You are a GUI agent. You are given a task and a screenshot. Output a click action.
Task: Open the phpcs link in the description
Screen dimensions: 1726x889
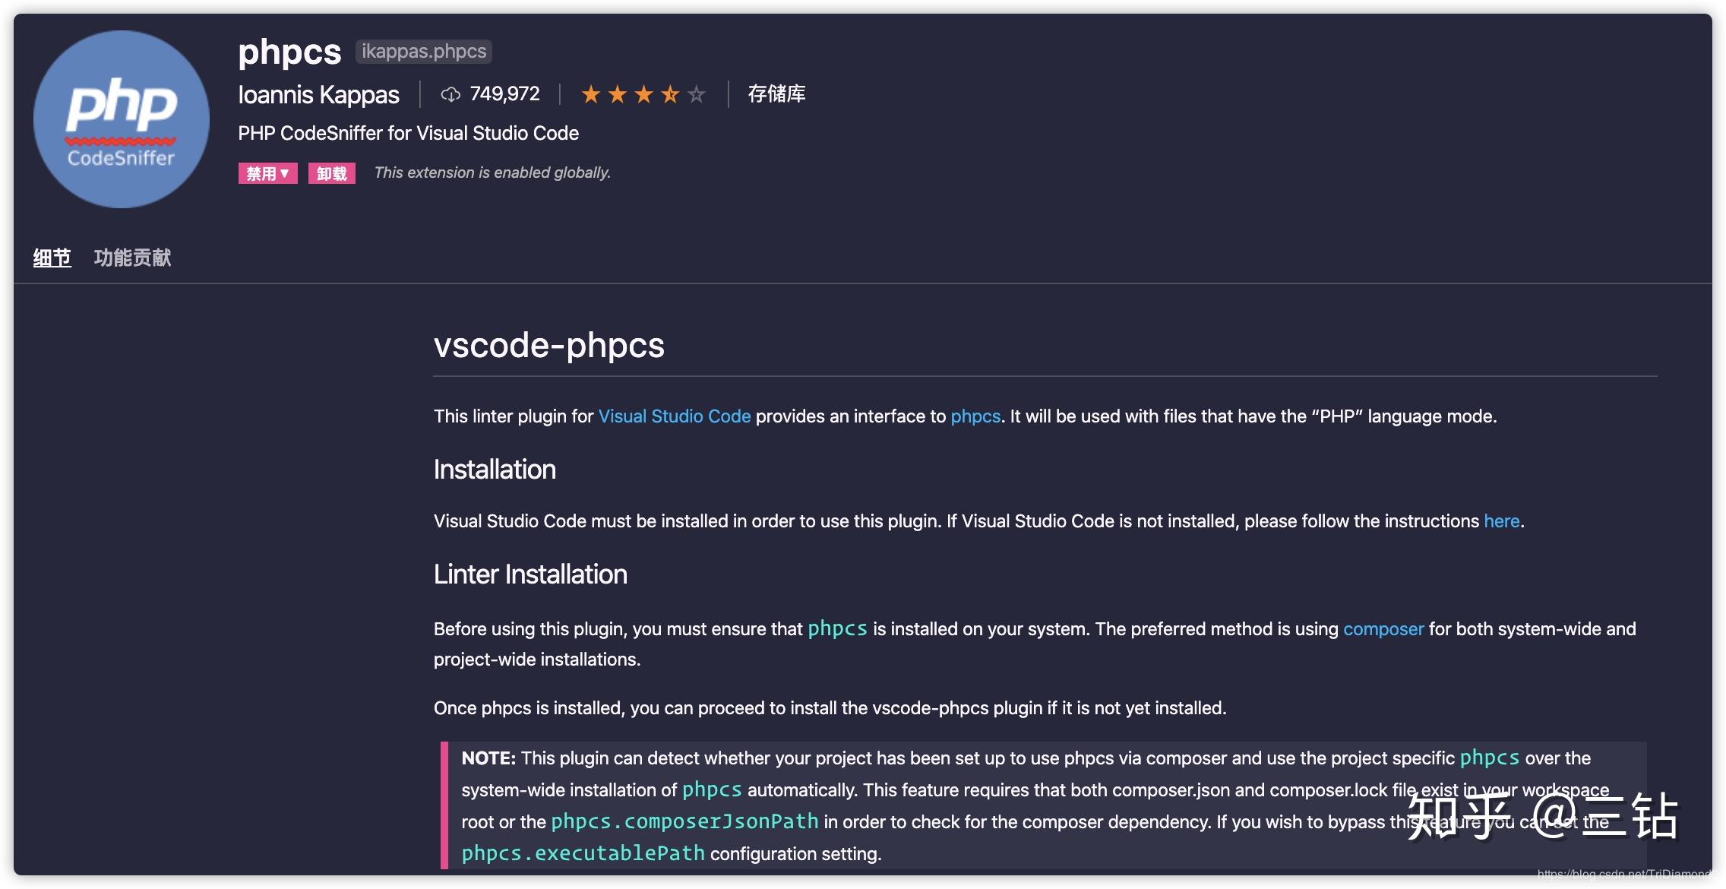click(975, 416)
